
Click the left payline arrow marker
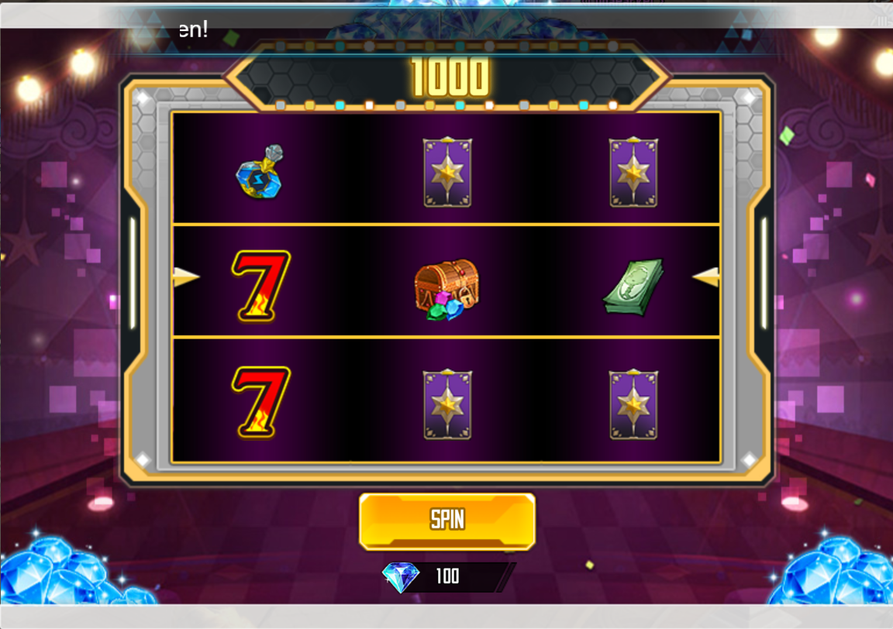(x=186, y=277)
